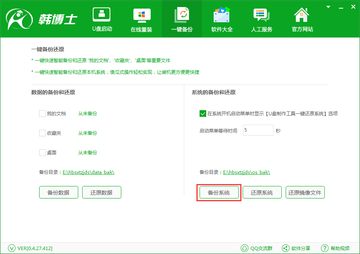360x254 pixels.
Task: Switch to the 一键备份 tab
Action: click(x=182, y=19)
